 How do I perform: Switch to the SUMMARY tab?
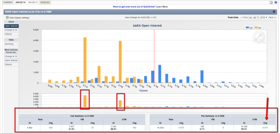coord(8,2)
